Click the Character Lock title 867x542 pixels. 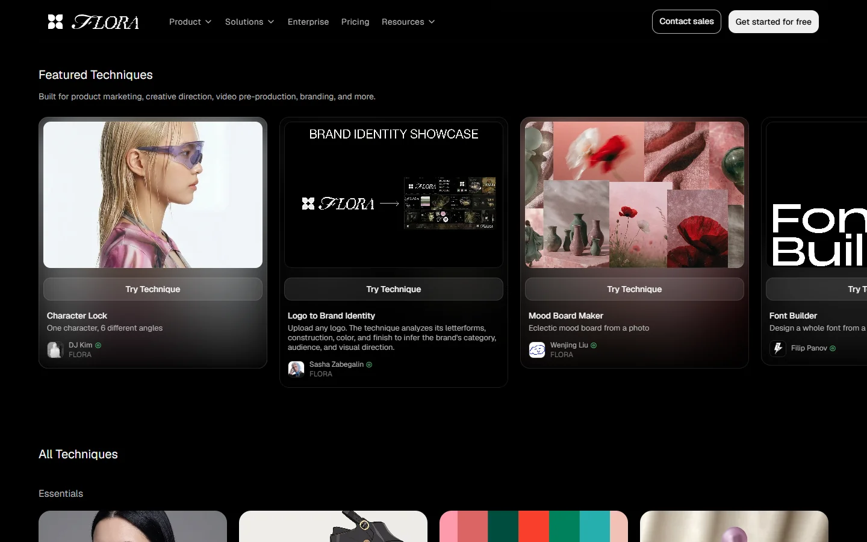point(77,316)
